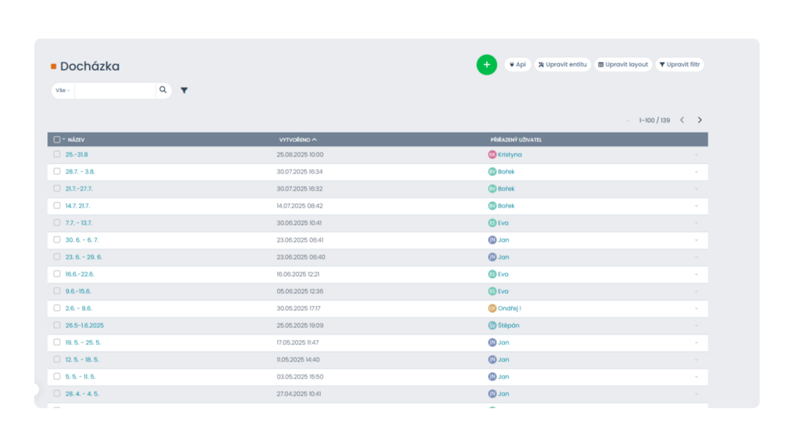The image size is (793, 446).
Task: Open the funnel filter icon beside search
Action: [184, 91]
